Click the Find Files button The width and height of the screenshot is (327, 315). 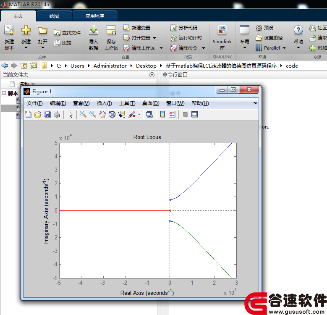tap(67, 32)
